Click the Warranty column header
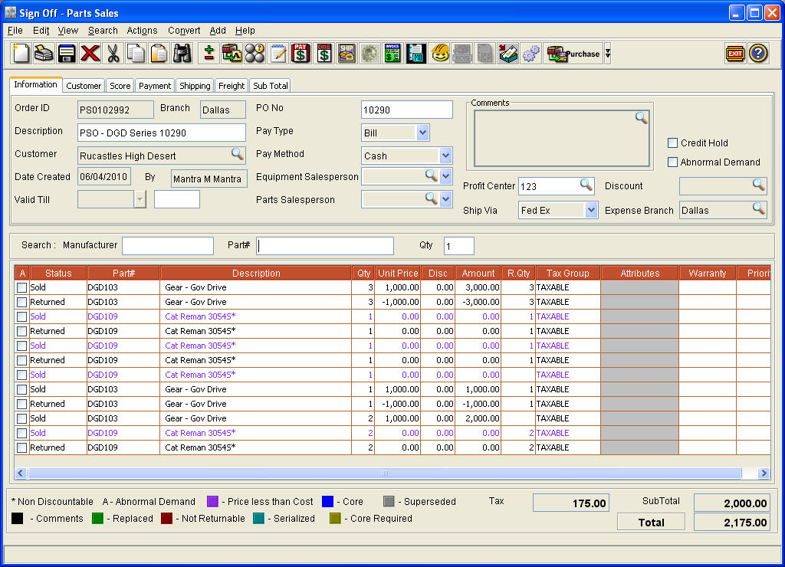 tap(708, 274)
